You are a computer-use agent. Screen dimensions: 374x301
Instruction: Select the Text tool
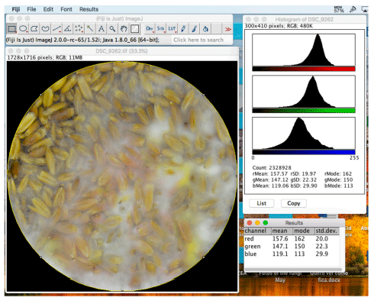[x=102, y=29]
